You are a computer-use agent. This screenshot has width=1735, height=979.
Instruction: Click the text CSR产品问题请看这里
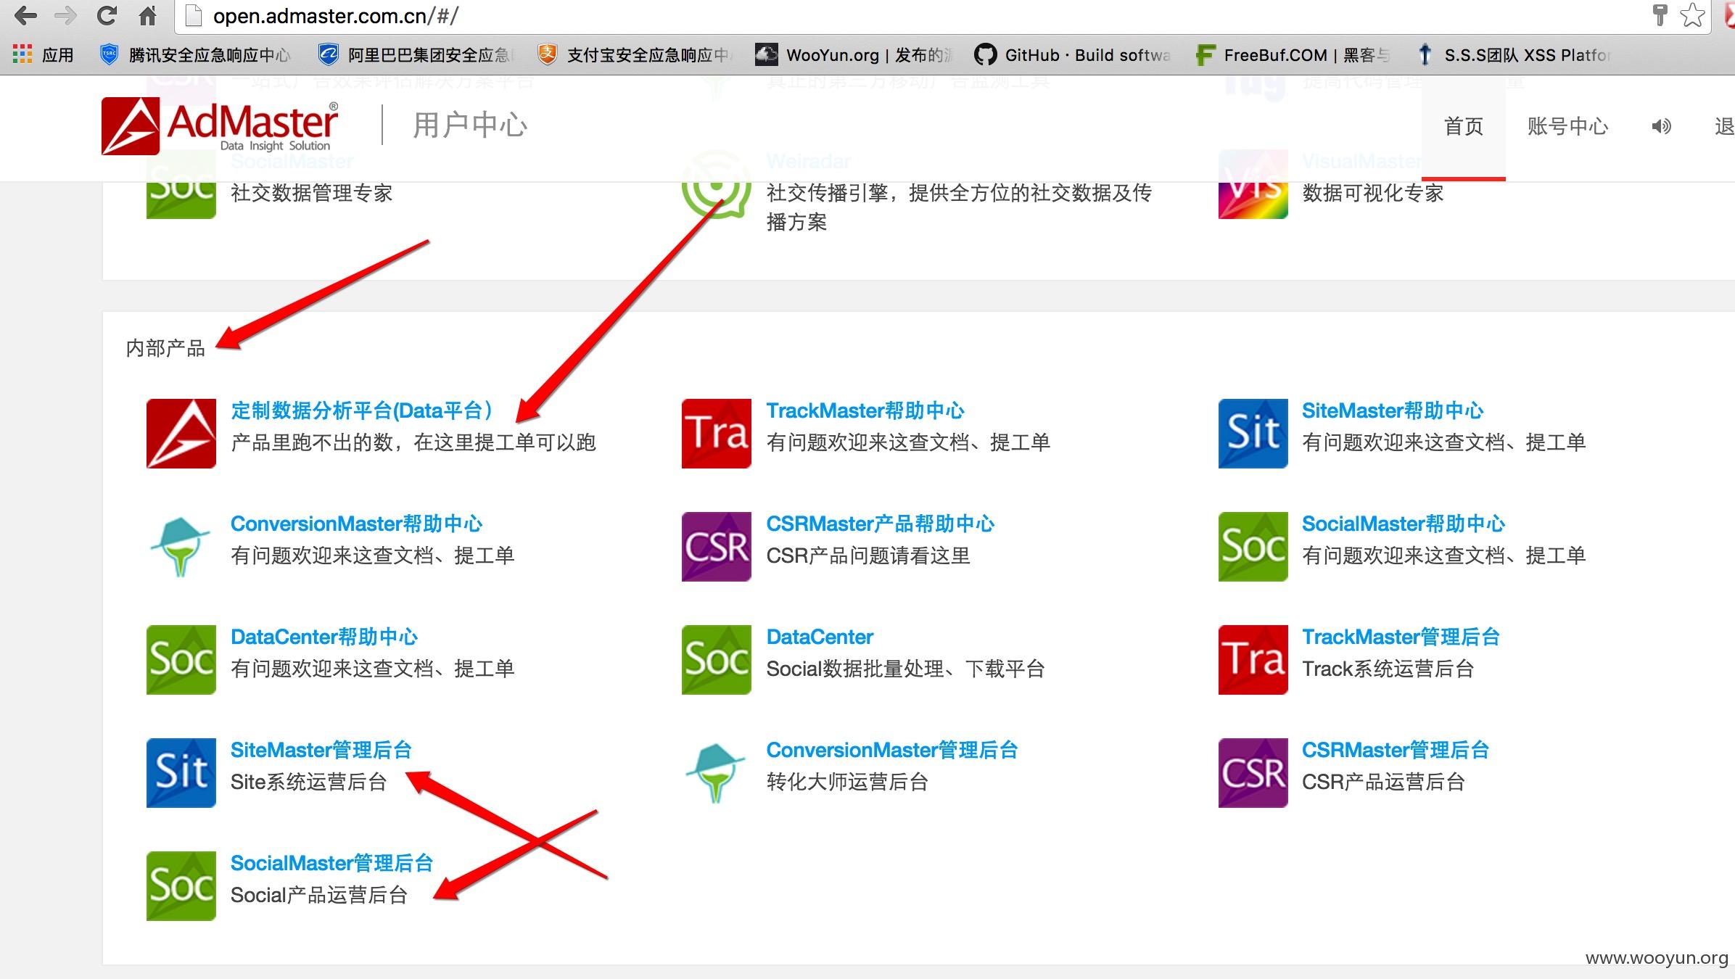(x=868, y=555)
